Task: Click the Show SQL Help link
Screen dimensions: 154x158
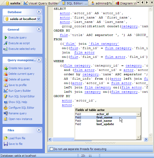Action: point(18,102)
